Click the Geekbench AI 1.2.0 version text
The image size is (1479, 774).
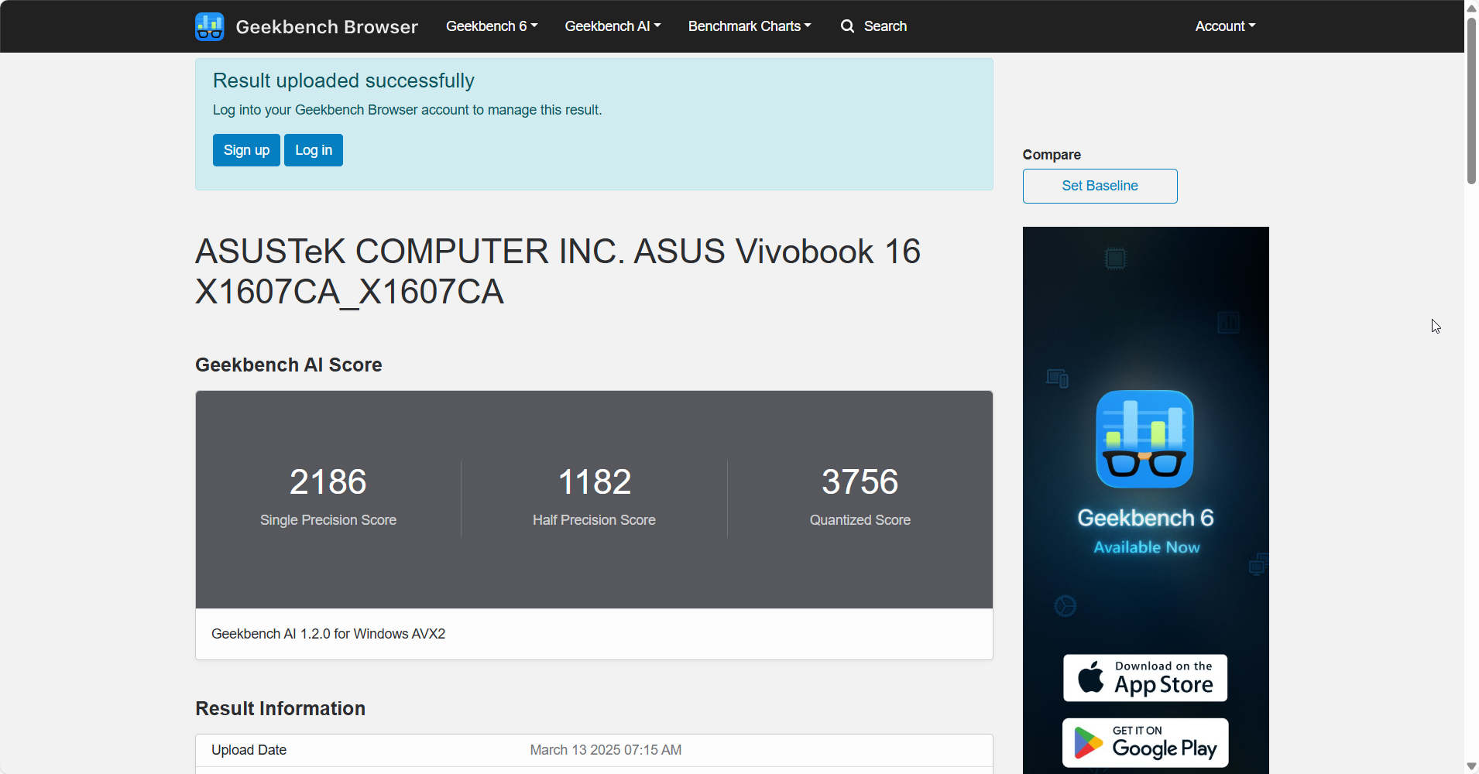pos(328,634)
